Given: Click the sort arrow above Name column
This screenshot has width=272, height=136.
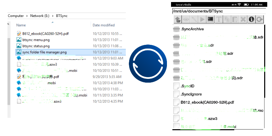Looking at the screenshot, I should pyautogui.click(x=53, y=22).
